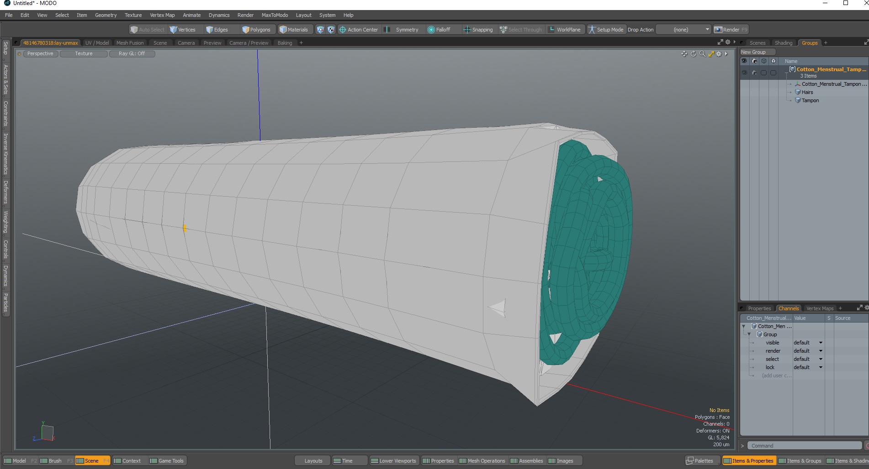Add a new viewport tab after Baking
This screenshot has width=869, height=469.
click(301, 43)
